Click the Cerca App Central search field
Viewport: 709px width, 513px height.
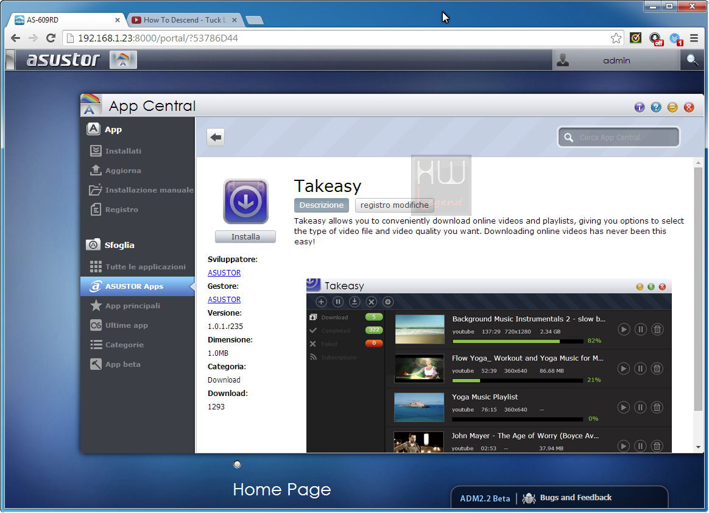619,137
